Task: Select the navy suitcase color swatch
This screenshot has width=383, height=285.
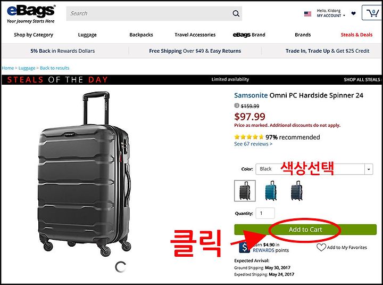Action: coord(296,191)
